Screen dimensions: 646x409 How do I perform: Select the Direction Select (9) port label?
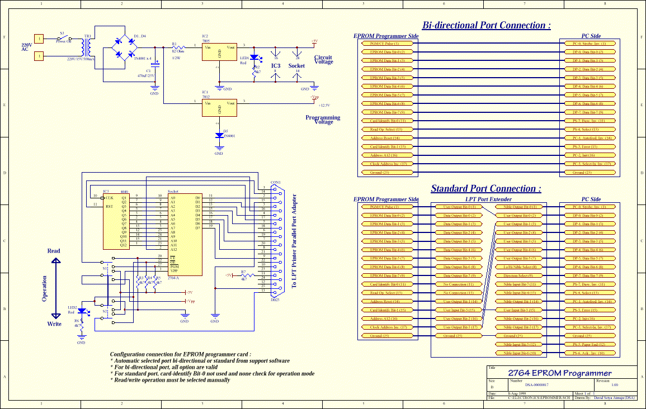(520, 275)
